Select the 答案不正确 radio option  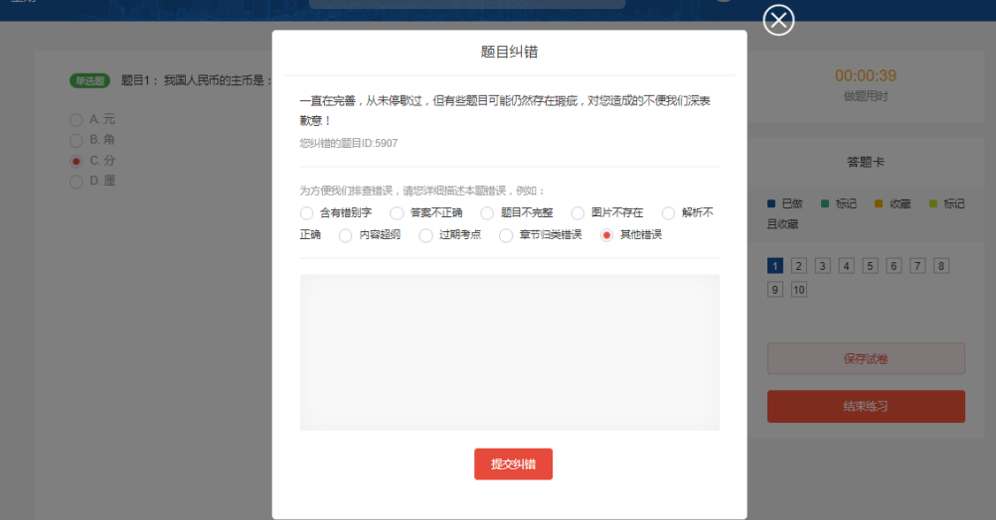397,213
